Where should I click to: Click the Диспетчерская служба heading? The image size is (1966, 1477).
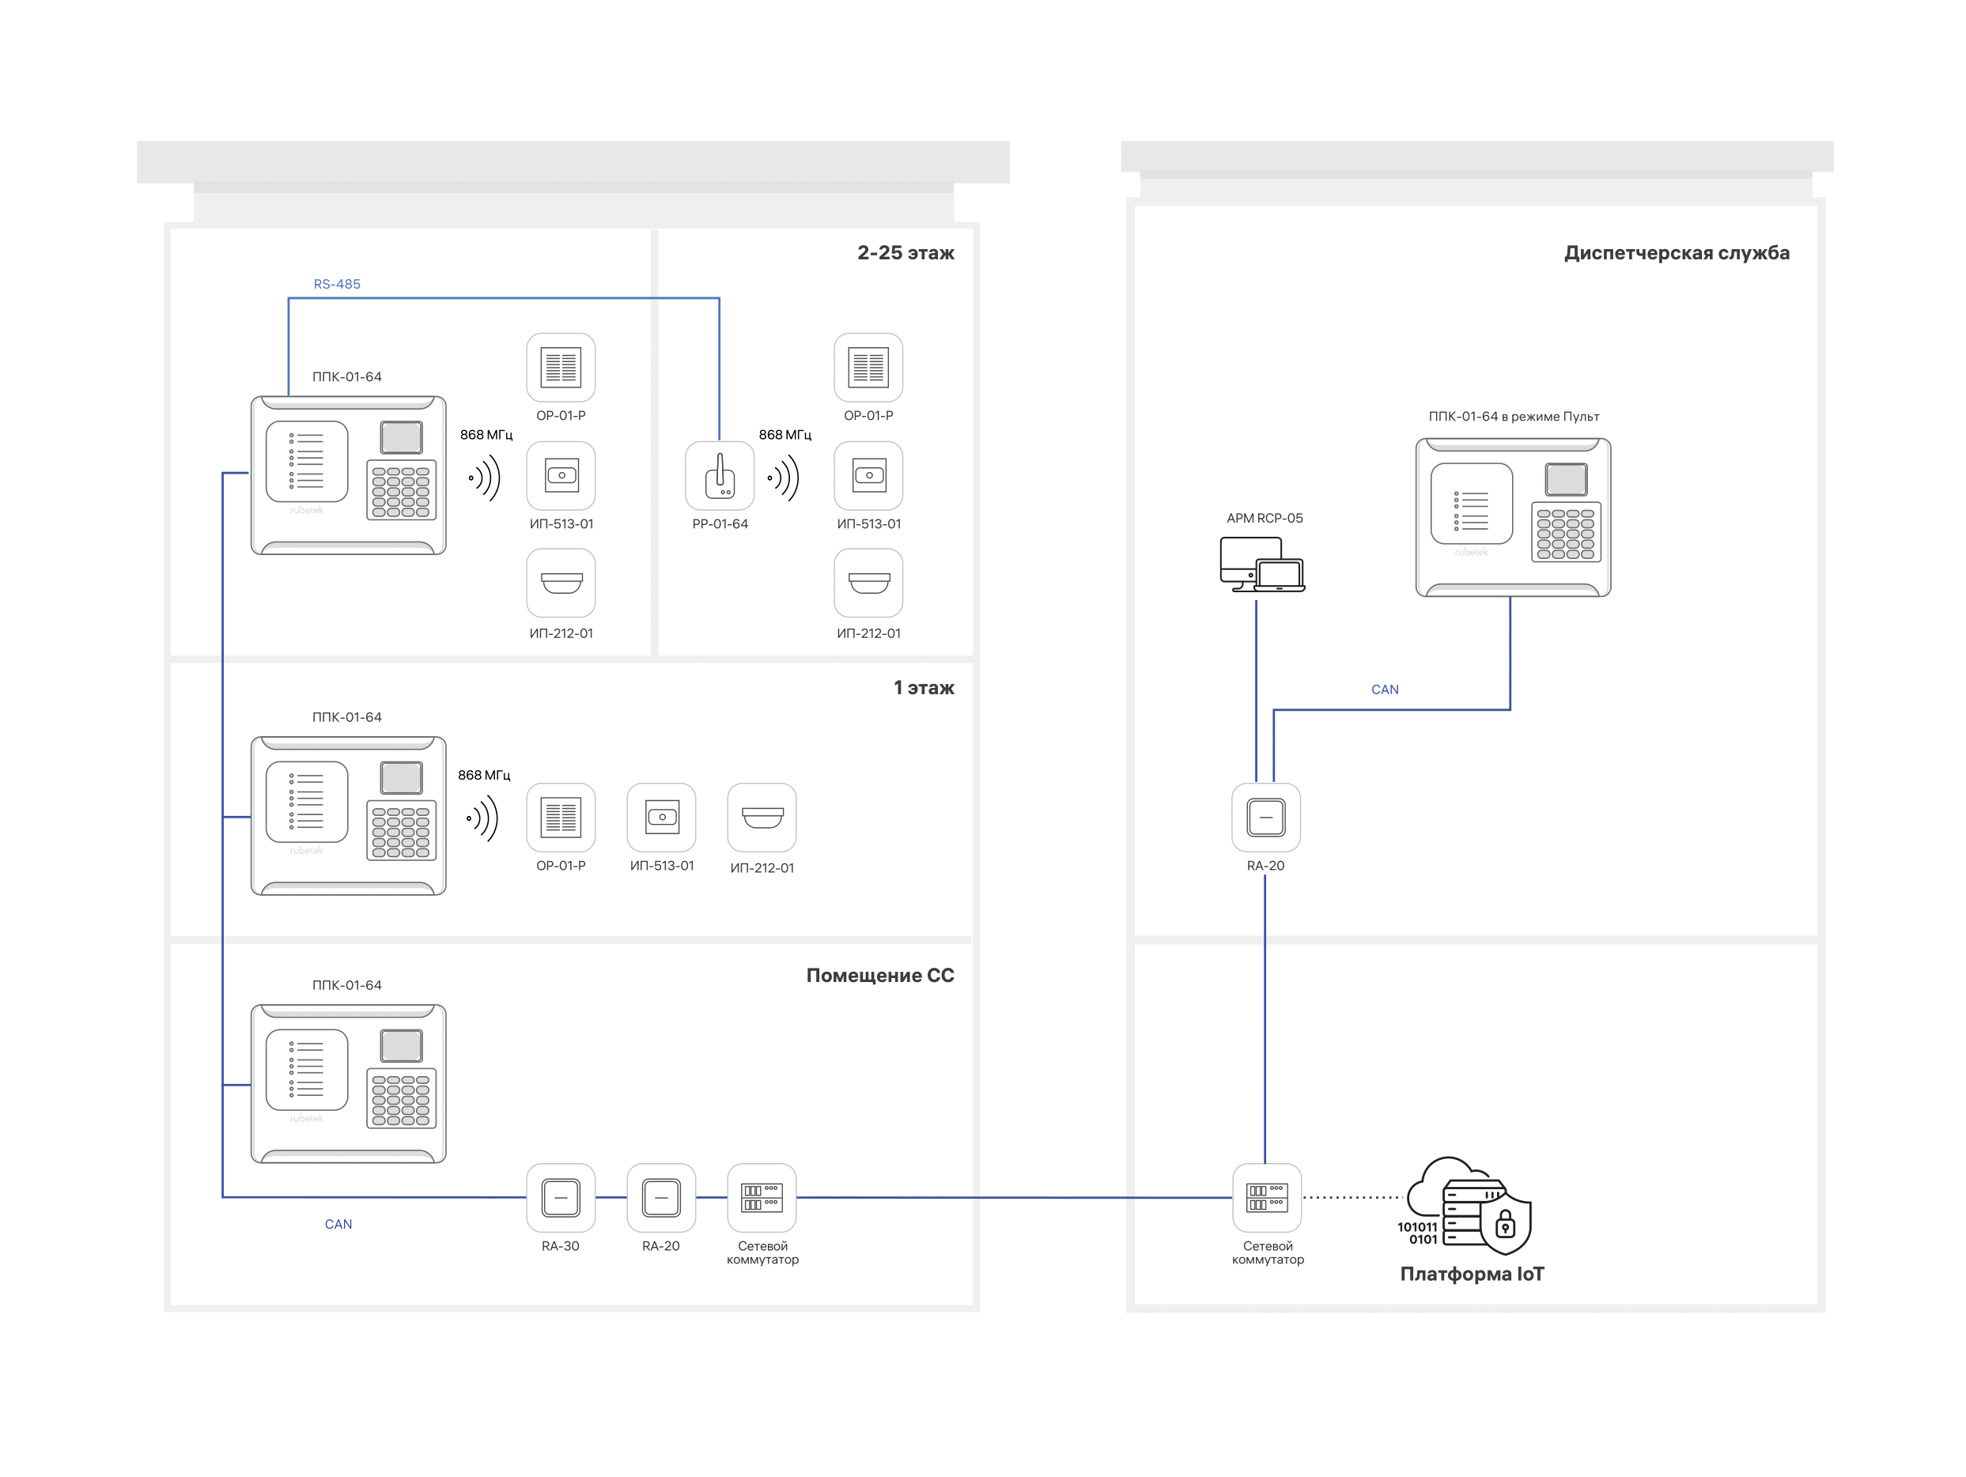pyautogui.click(x=1677, y=253)
